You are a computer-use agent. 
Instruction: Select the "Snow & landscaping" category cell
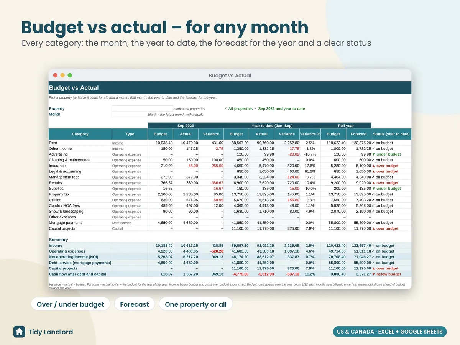[80, 211]
